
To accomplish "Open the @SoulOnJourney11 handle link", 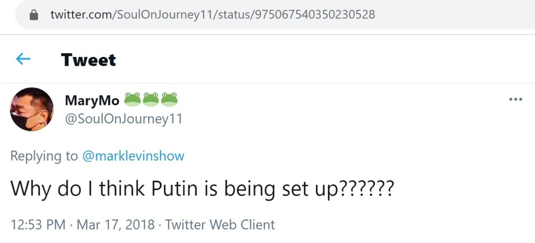I will point(123,119).
